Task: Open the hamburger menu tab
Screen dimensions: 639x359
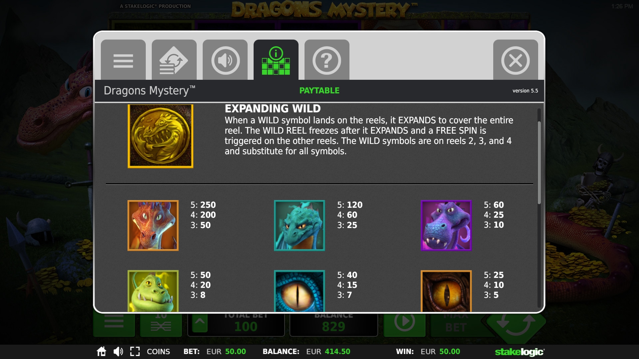Action: click(123, 60)
